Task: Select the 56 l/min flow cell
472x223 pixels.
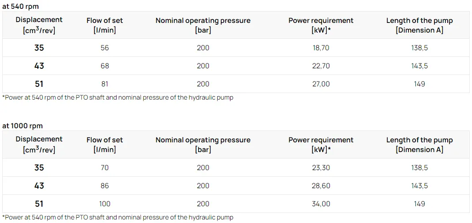Action: [x=105, y=48]
